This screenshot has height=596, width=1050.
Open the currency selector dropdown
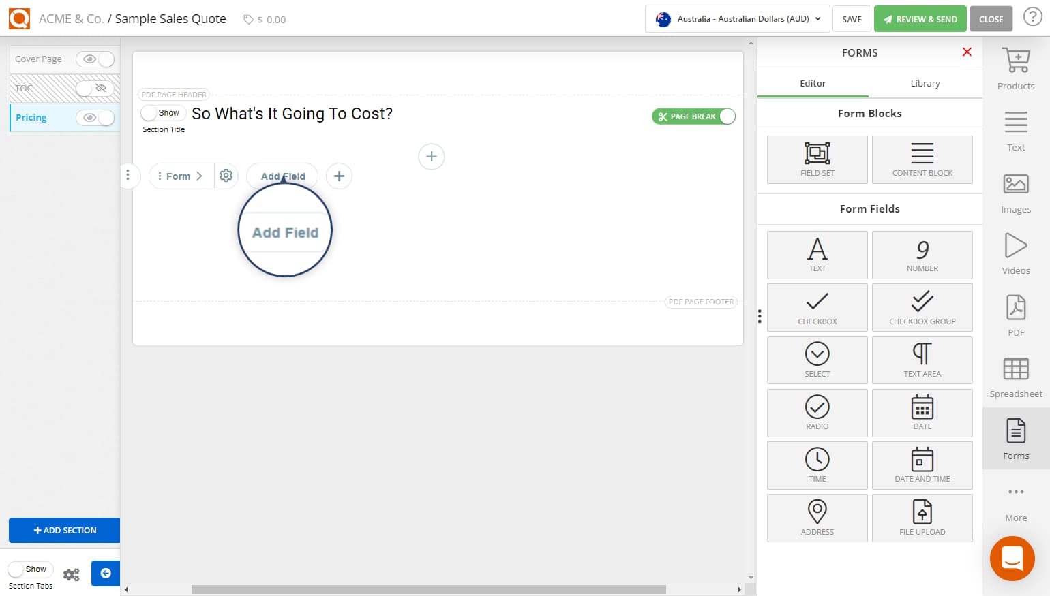click(x=736, y=19)
